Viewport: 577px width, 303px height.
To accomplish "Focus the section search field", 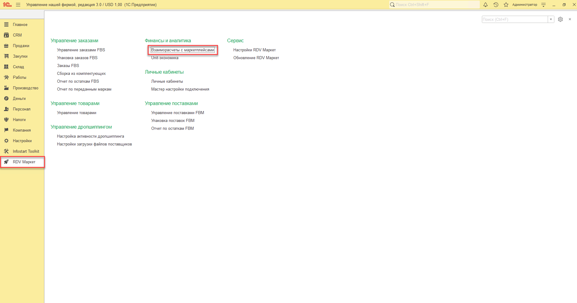I will pos(515,19).
